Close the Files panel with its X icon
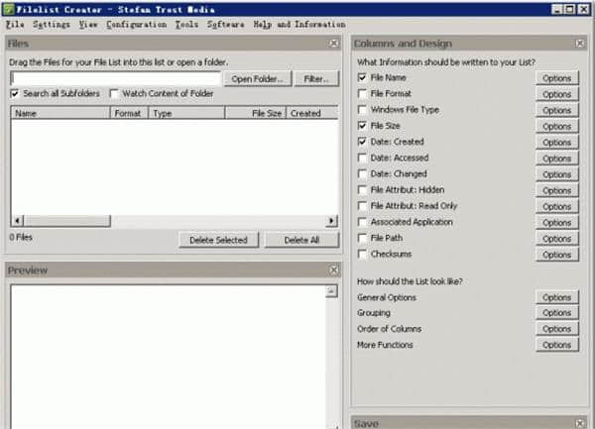 334,44
